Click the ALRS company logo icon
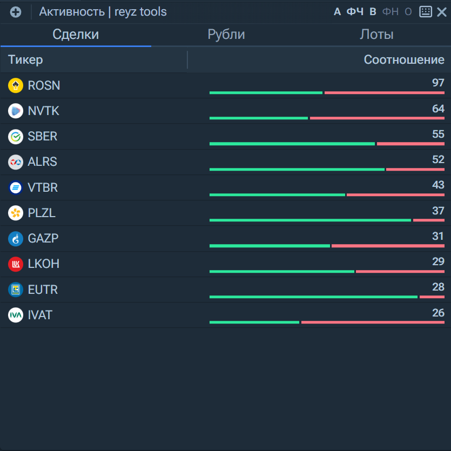 pyautogui.click(x=16, y=162)
